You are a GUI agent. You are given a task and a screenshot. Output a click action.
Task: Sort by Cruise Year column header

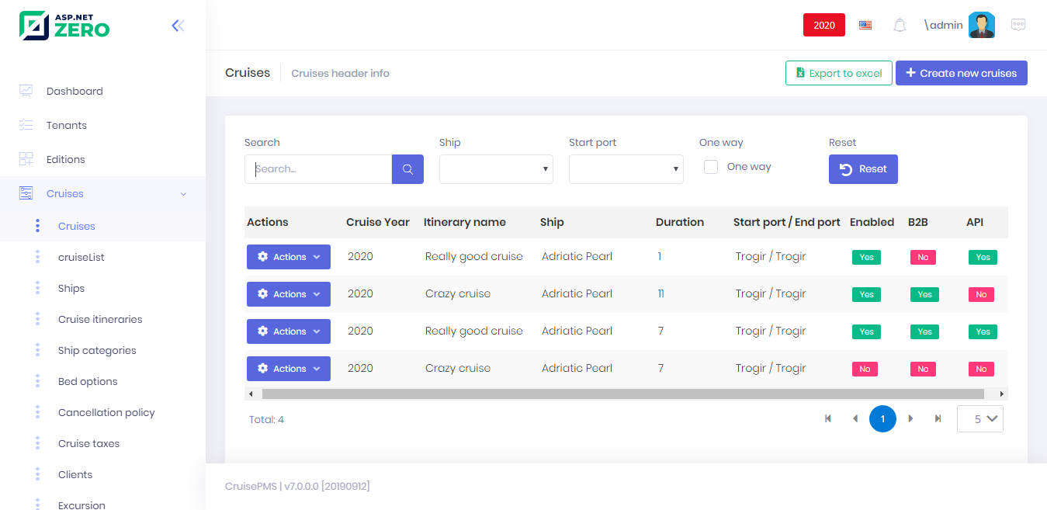click(378, 222)
